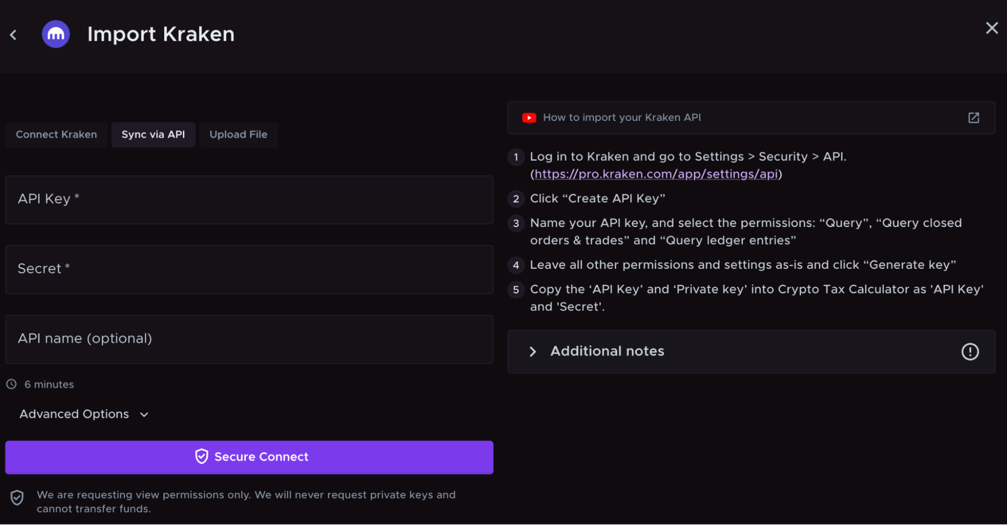
Task: Click the API name optional field
Action: pos(249,339)
